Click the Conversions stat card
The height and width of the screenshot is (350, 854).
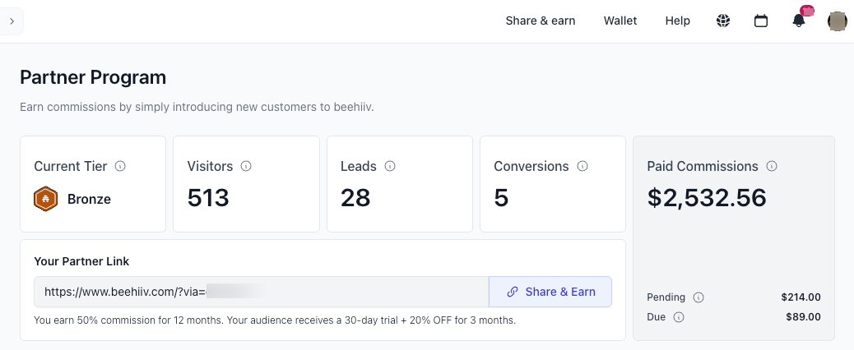[x=552, y=184]
